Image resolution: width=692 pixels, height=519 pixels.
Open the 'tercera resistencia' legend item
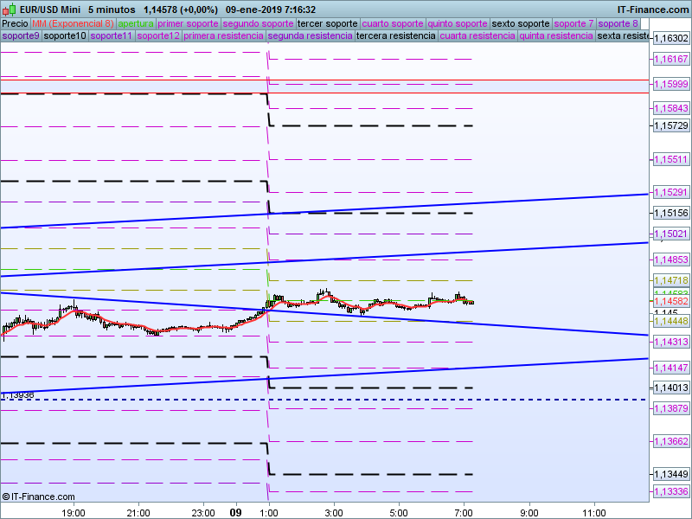click(396, 36)
